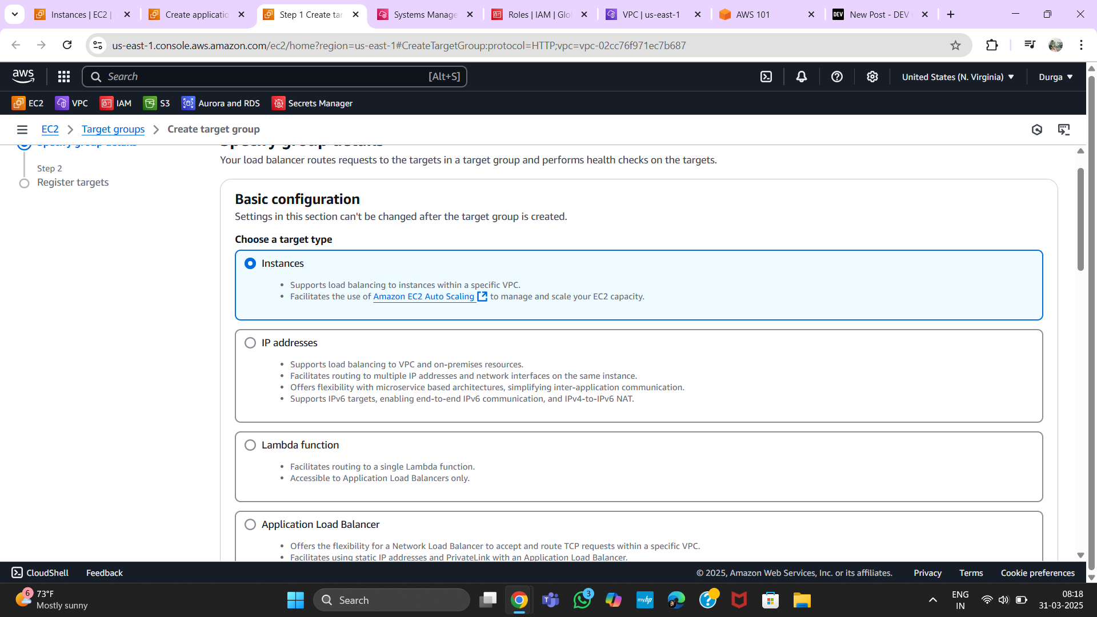Expand the United States (N. Virginia) region dropdown
The width and height of the screenshot is (1097, 617).
(958, 77)
